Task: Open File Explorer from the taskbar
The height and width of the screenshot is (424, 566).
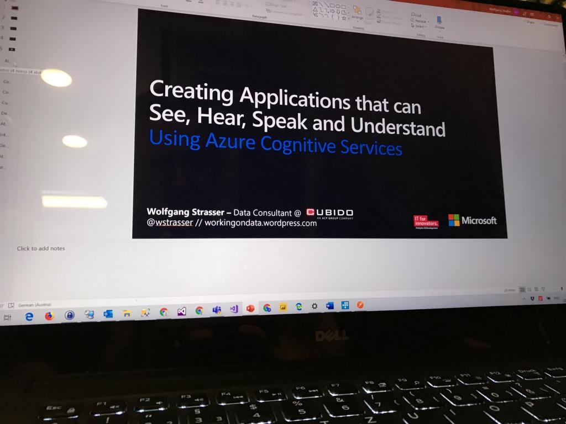Action: tap(127, 314)
